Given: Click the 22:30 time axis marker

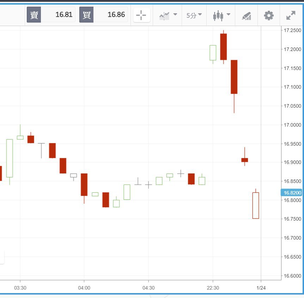Looking at the screenshot, I should coord(213,288).
